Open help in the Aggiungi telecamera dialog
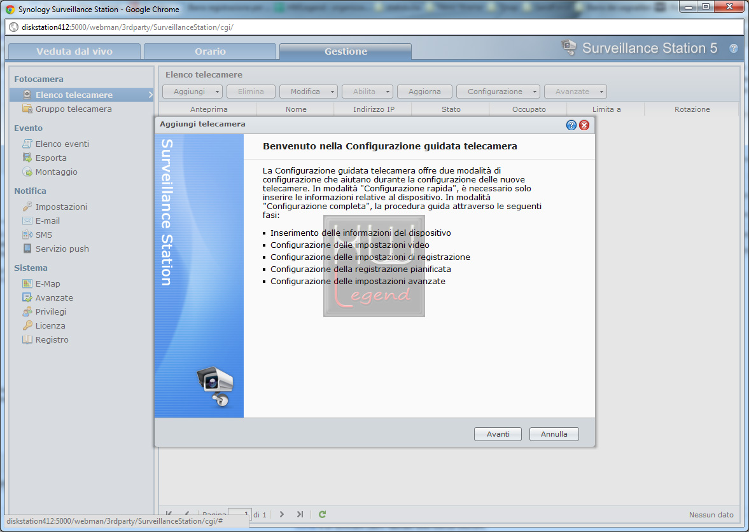This screenshot has height=532, width=749. (571, 125)
